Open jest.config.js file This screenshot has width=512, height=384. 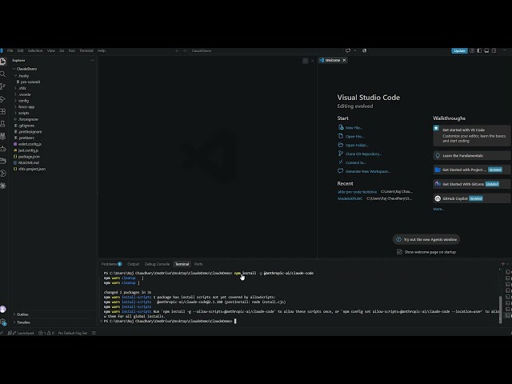tap(28, 150)
